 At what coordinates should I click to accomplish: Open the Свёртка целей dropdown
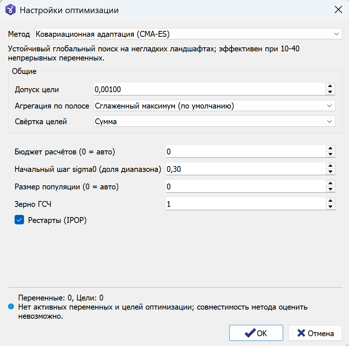tap(214, 121)
